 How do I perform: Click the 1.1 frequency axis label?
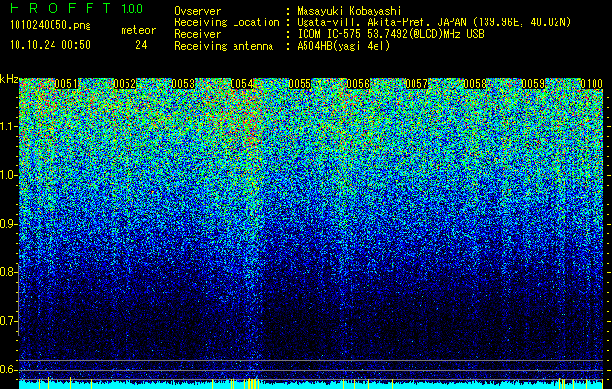(x=9, y=126)
